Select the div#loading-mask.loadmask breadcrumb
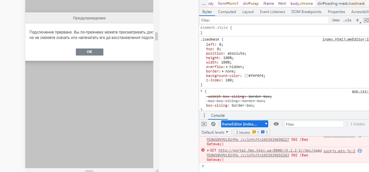Screen dimensions: 369x172 pyautogui.click(x=341, y=4)
